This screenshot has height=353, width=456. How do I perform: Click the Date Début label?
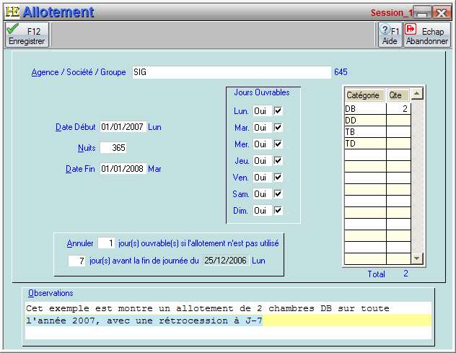[x=75, y=127]
